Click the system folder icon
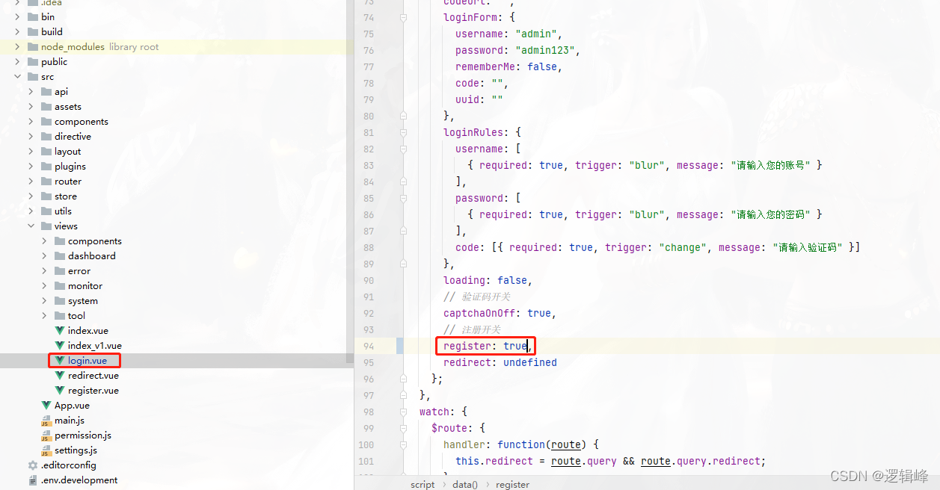940x490 pixels. [59, 300]
